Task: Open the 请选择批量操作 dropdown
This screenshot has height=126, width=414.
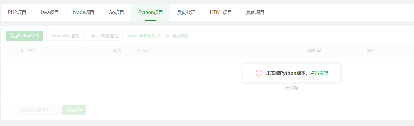Action: tap(40, 110)
